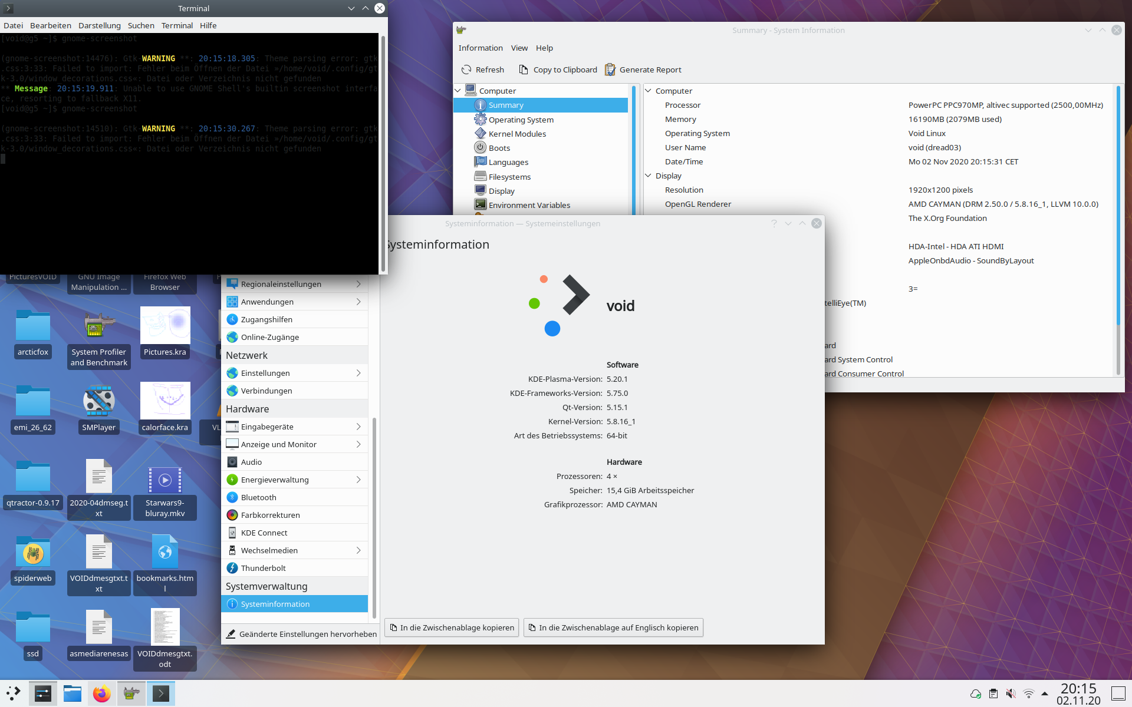
Task: Select the Boots entry icon
Action: 481,148
